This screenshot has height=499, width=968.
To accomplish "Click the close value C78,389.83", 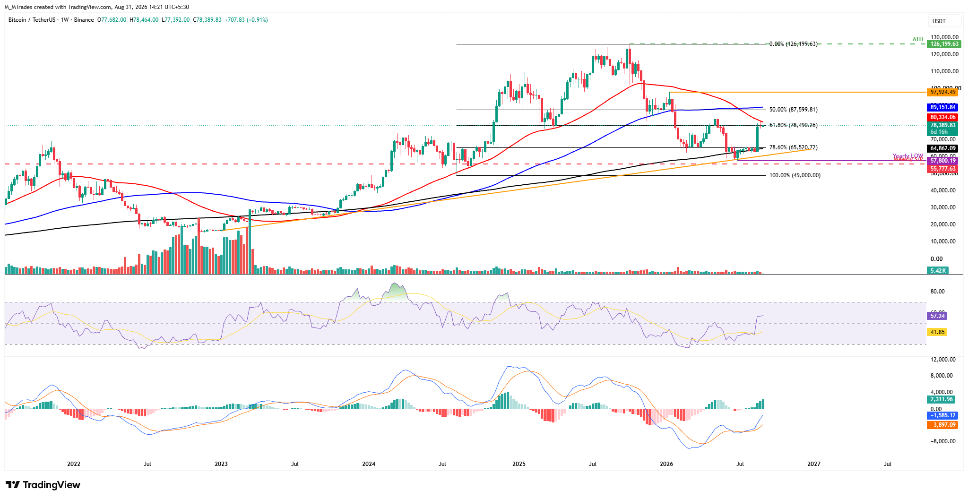I will (207, 20).
